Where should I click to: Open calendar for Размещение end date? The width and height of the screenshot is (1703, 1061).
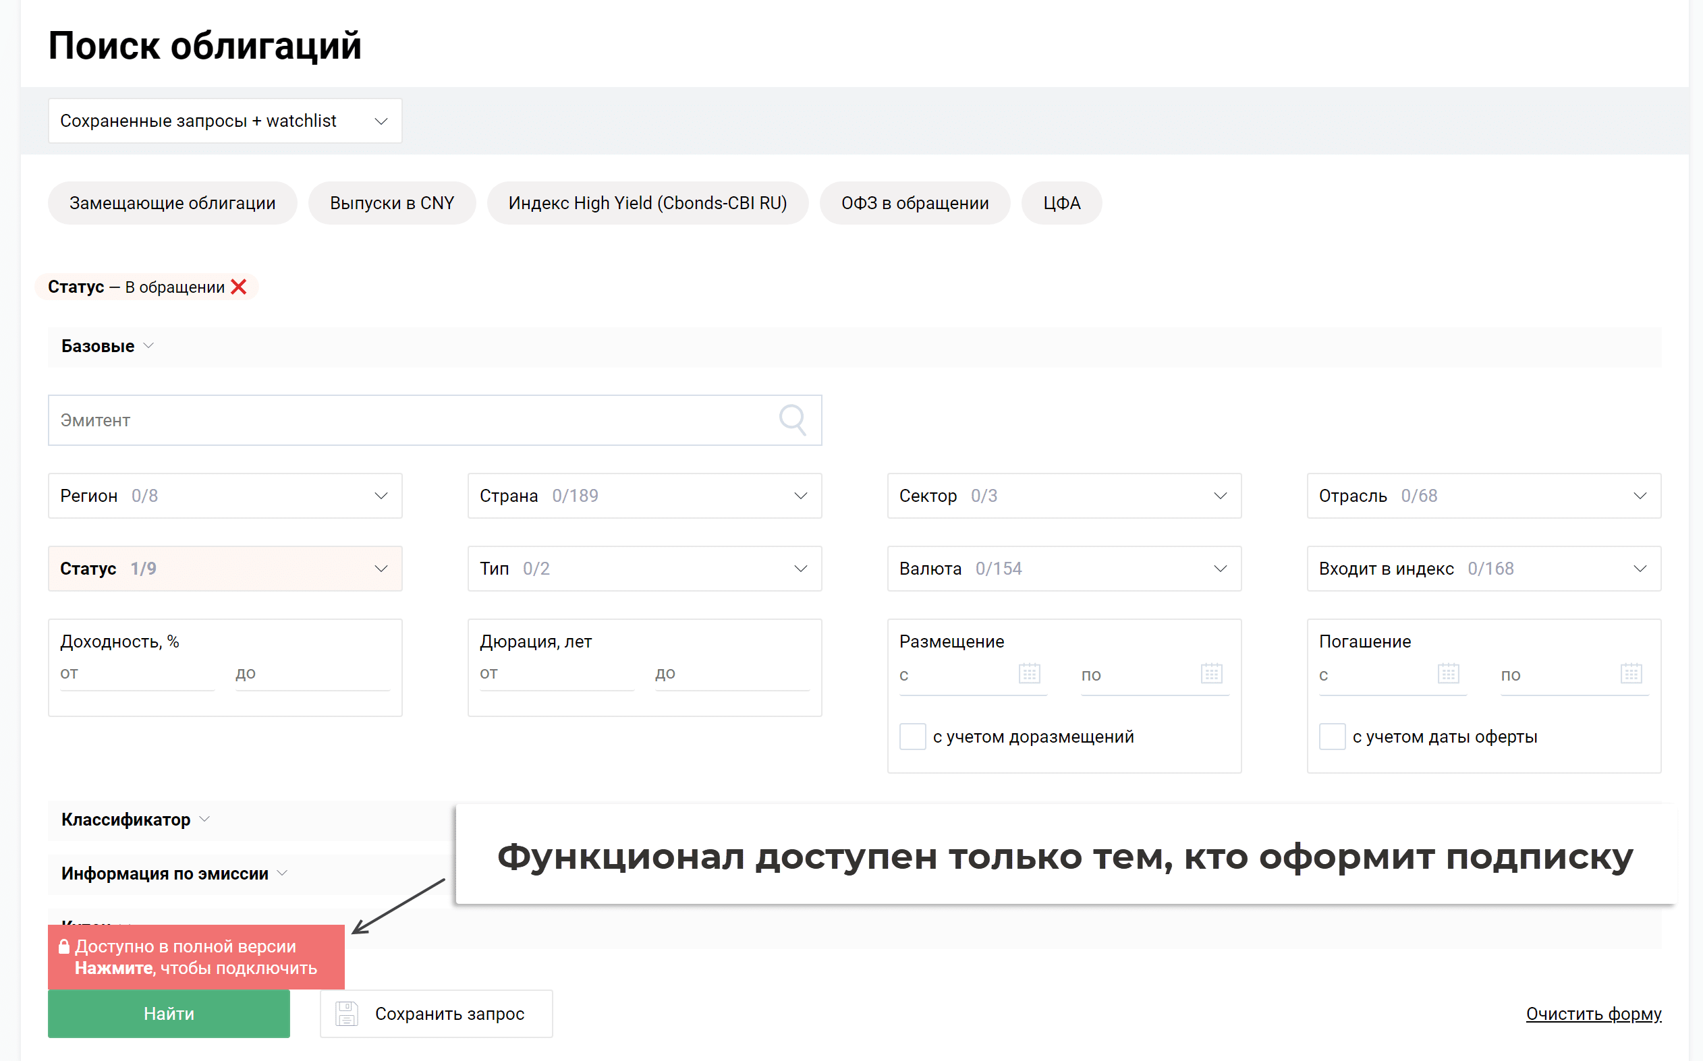(x=1211, y=674)
